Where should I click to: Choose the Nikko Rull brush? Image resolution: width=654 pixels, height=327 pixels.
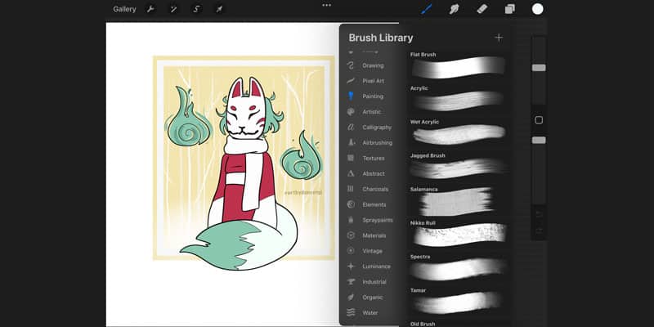pyautogui.click(x=459, y=233)
